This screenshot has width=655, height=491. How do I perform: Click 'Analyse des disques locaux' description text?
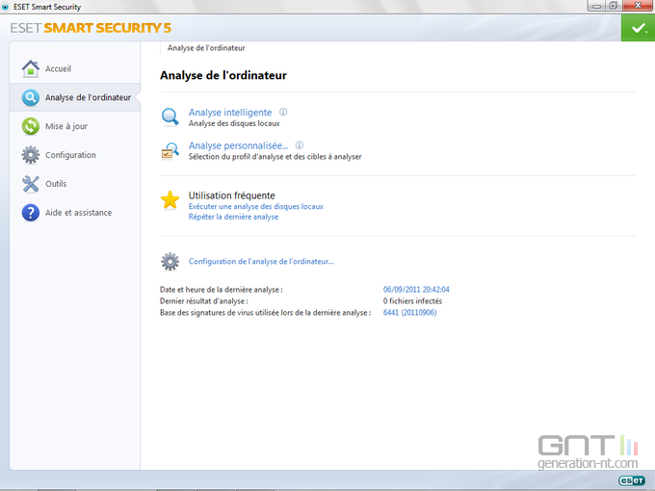[x=234, y=123]
